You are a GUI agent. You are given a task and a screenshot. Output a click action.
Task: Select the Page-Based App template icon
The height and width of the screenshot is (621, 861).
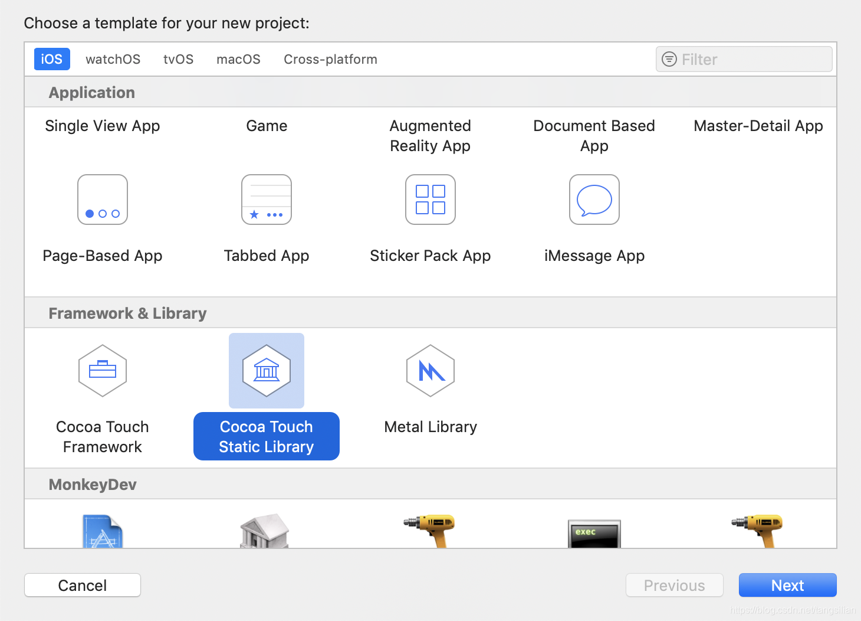103,200
